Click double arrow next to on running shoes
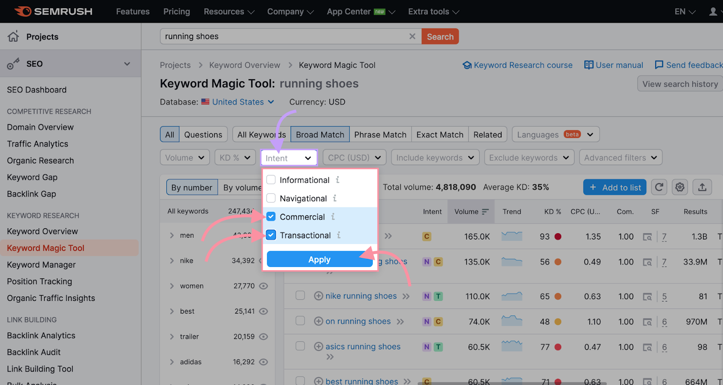This screenshot has width=723, height=385. tap(400, 322)
